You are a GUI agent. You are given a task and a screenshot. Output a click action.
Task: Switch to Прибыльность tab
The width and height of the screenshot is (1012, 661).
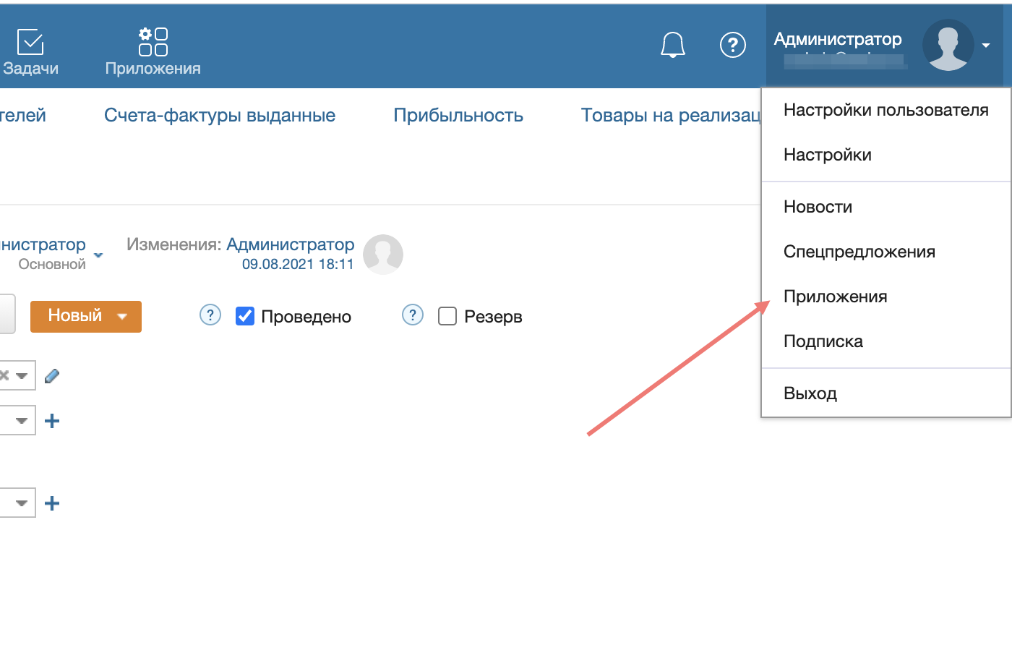(458, 115)
